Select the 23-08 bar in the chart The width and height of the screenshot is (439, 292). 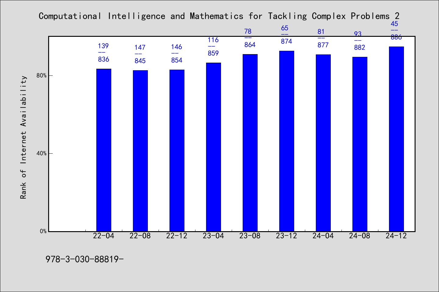pos(250,143)
